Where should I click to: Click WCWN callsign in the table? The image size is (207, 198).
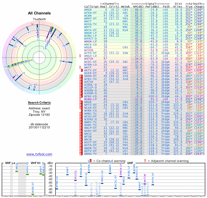pos(88,15)
